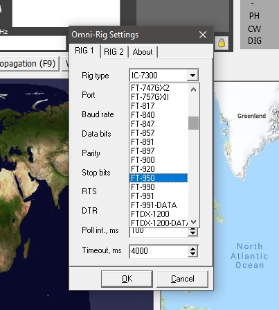Select the PH mode label
279x310 pixels.
pyautogui.click(x=254, y=16)
